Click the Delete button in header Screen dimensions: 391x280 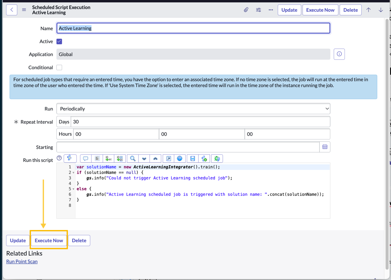[350, 10]
